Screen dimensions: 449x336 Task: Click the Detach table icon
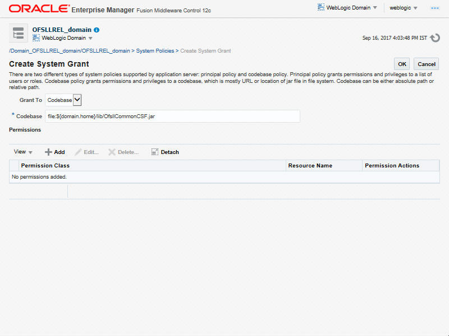click(155, 152)
